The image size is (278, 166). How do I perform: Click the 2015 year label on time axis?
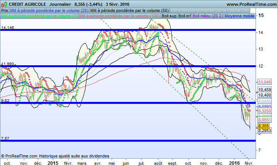(53, 163)
